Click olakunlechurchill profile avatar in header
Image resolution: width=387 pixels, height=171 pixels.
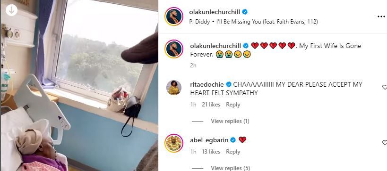coord(174,16)
